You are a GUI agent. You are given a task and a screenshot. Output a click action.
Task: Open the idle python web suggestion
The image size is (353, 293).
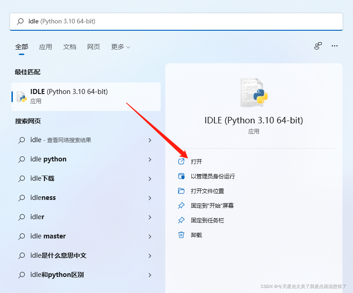pyautogui.click(x=86, y=160)
